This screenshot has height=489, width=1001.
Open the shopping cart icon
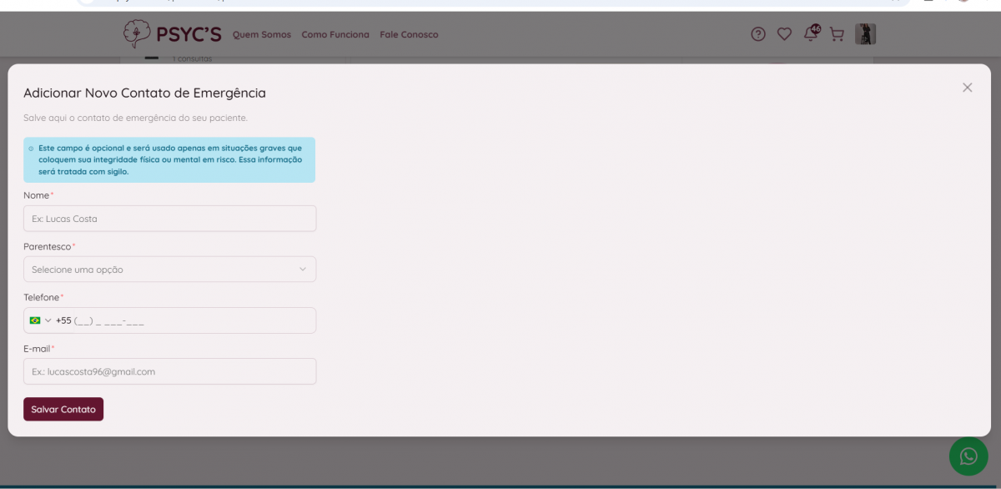click(837, 34)
